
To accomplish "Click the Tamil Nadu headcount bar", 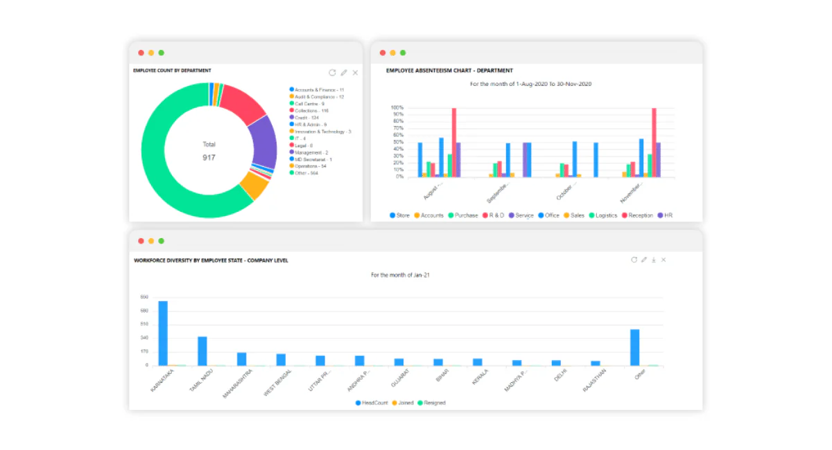I will tap(202, 351).
